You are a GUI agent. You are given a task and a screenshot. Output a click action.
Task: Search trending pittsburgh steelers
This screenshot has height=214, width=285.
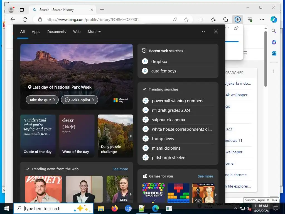(178, 158)
